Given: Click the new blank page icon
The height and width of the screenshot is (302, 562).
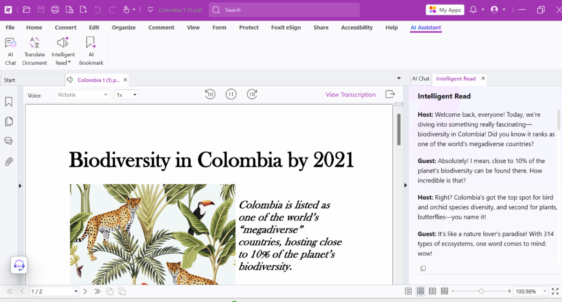Looking at the screenshot, I should (x=83, y=9).
